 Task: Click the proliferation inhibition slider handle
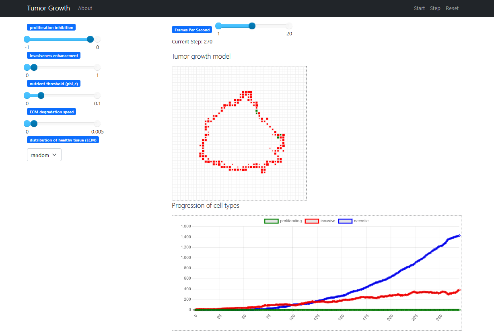point(90,39)
